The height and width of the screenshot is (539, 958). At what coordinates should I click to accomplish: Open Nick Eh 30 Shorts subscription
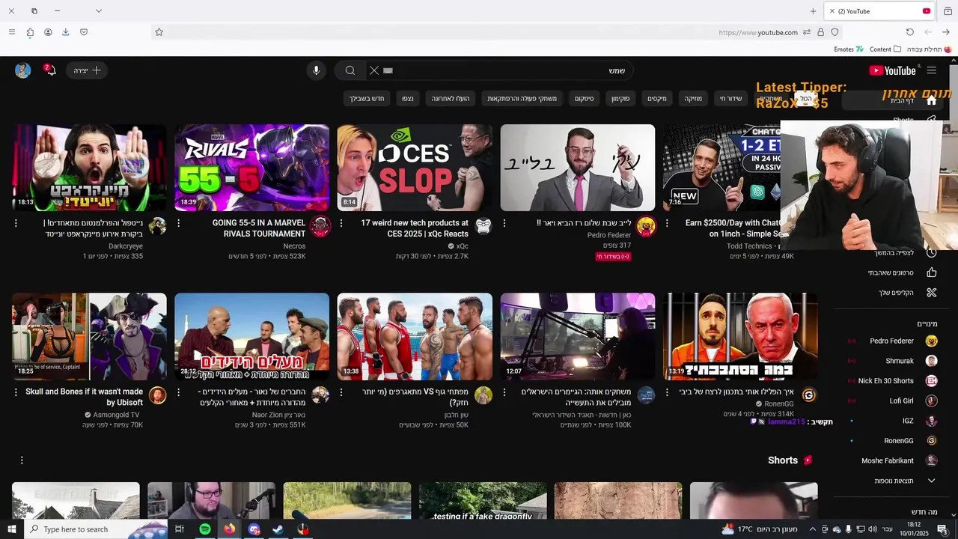pos(890,381)
